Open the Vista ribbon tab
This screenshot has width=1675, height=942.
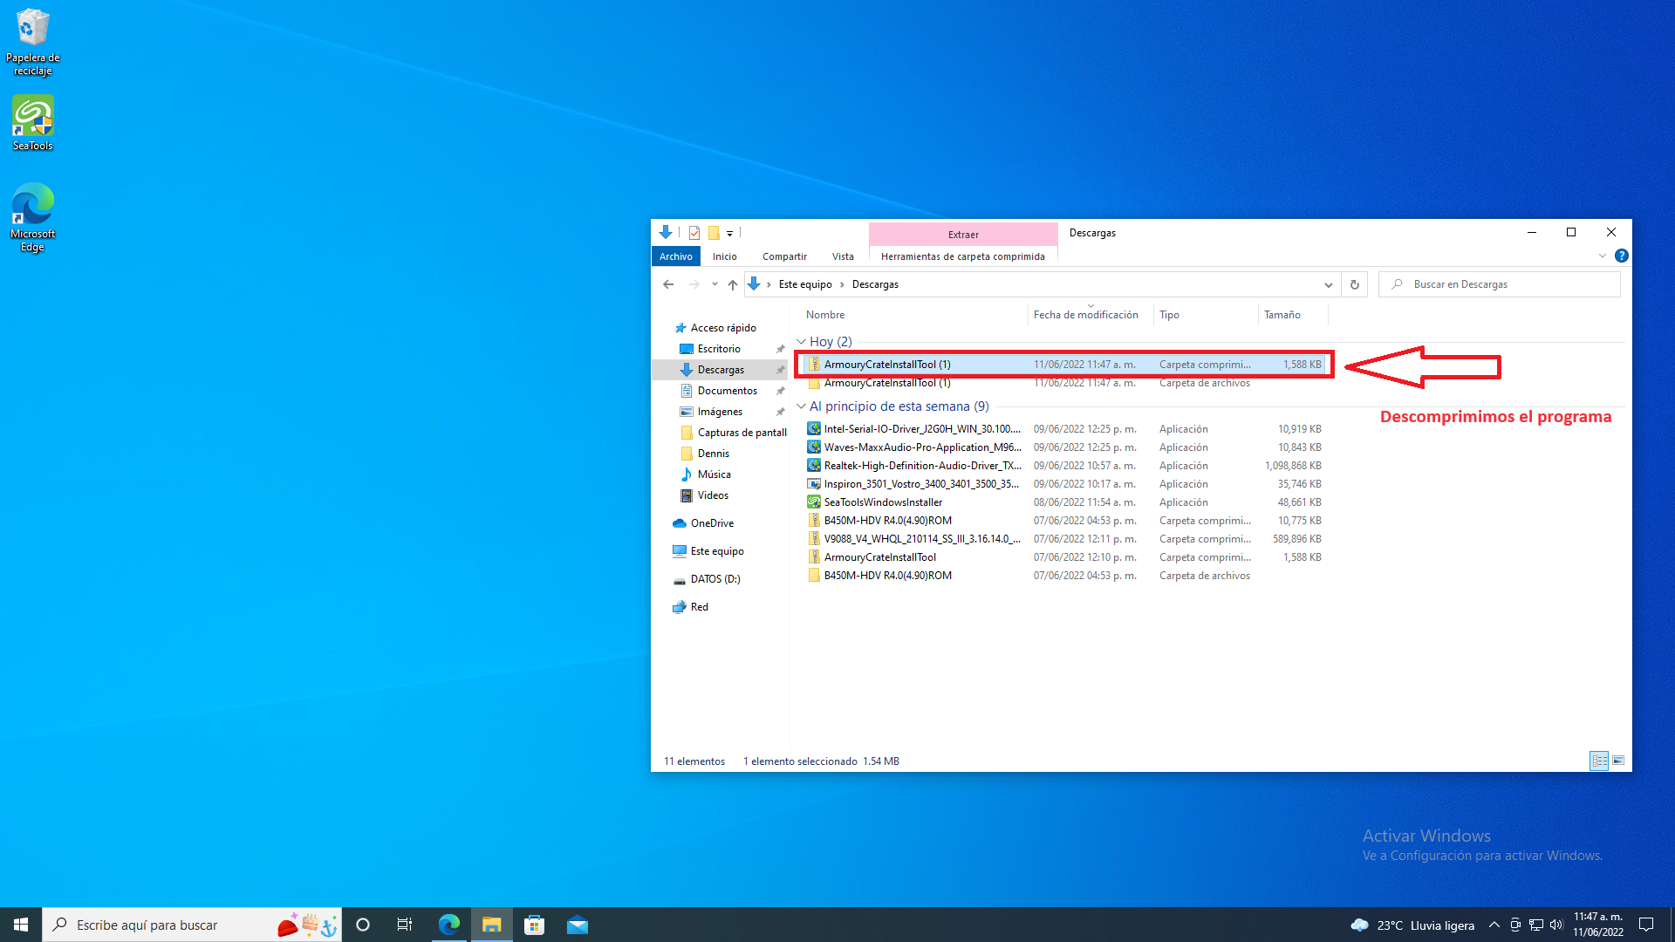point(843,256)
